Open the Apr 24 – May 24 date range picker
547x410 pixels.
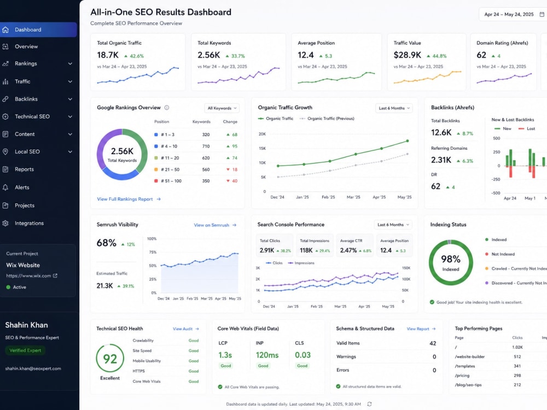[x=513, y=14]
